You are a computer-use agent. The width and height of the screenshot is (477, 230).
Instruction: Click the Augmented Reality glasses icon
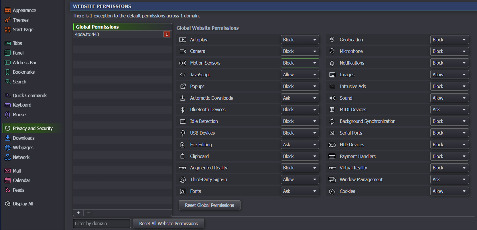pyautogui.click(x=183, y=168)
